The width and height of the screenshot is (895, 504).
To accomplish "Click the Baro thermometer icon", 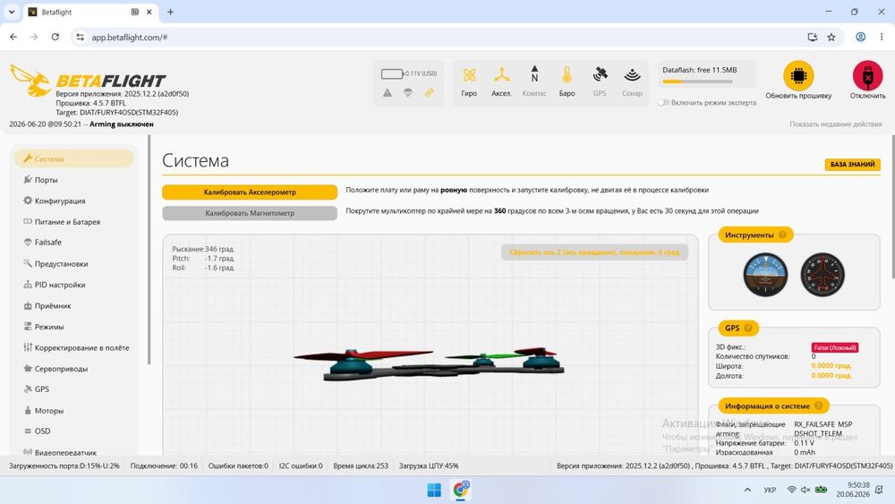I will 567,75.
